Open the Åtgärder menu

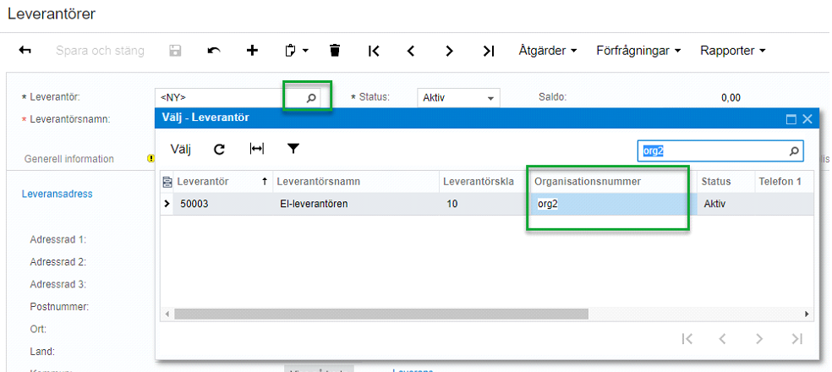tap(548, 51)
